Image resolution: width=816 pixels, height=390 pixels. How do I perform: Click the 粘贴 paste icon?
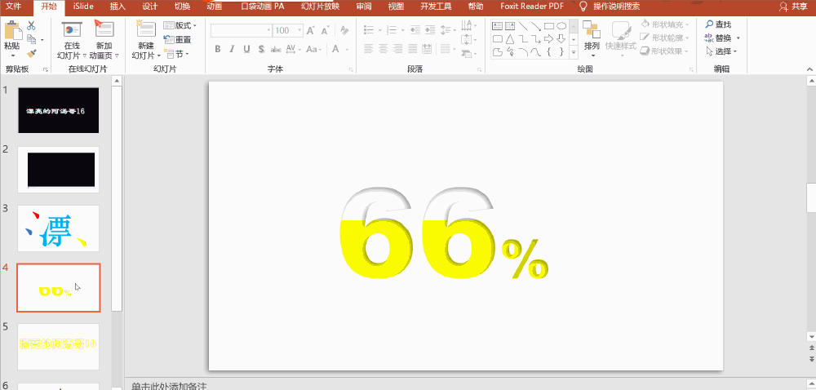13,31
